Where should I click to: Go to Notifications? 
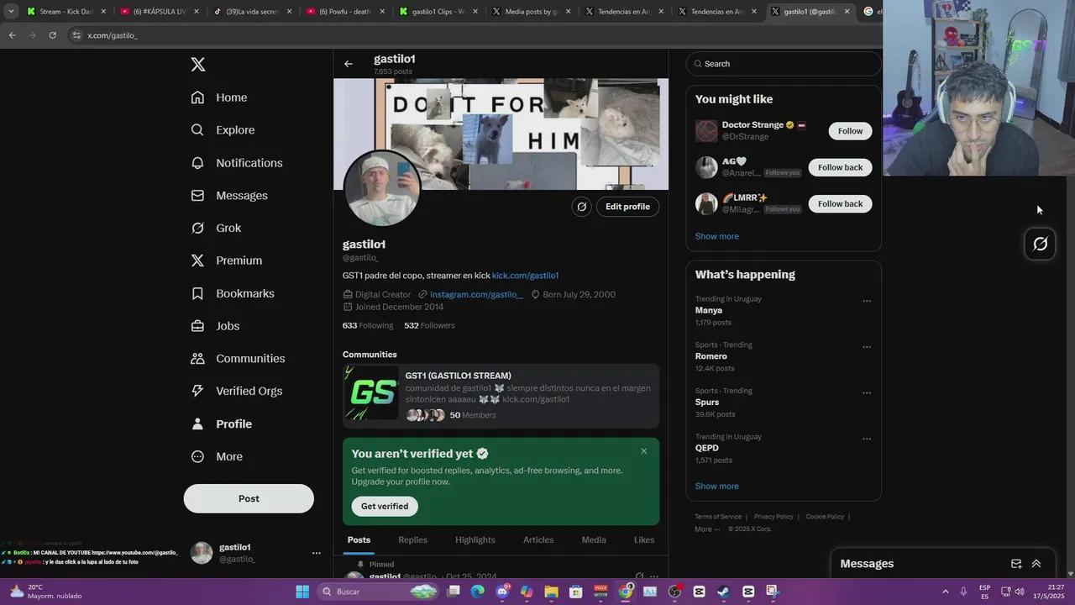(x=237, y=163)
